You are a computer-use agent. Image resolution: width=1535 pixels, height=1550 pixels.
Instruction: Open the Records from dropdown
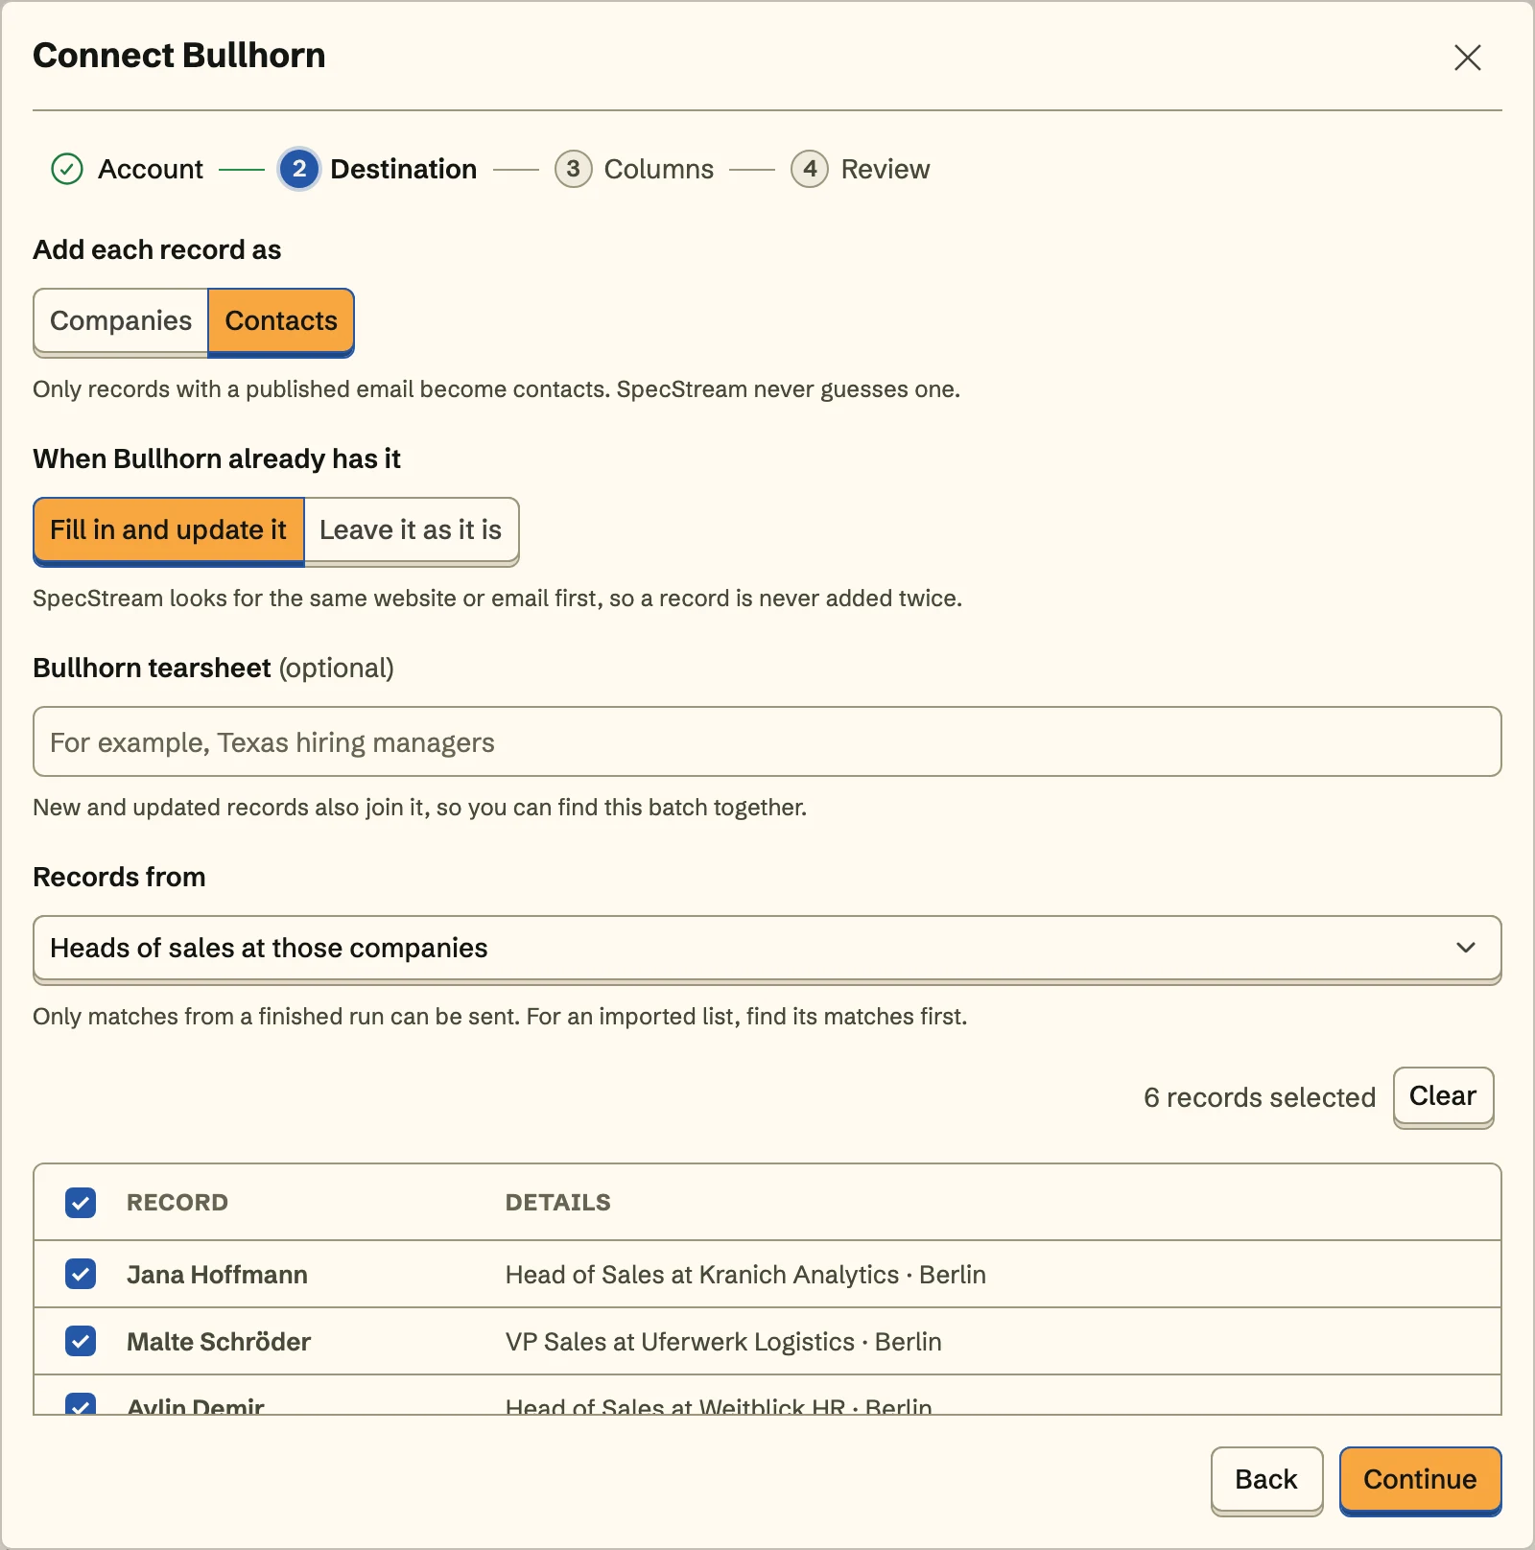tap(767, 949)
